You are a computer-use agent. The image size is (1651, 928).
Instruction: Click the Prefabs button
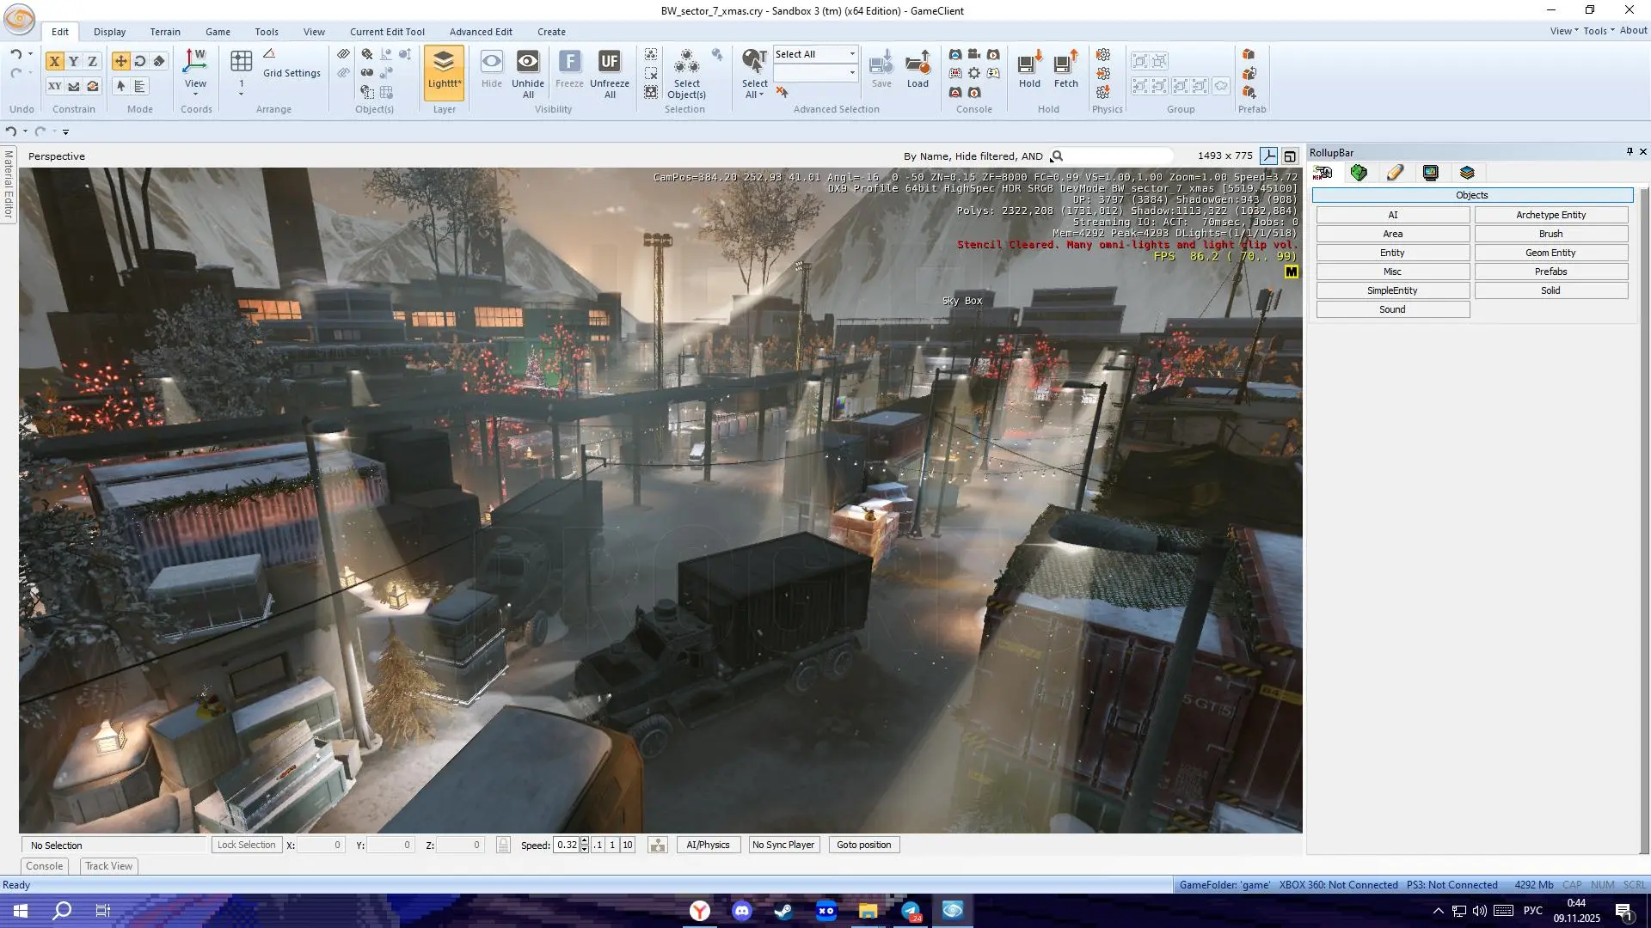point(1551,272)
